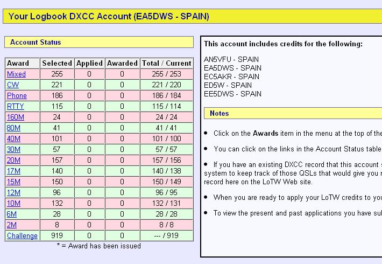Click the 30M total cell 57 / 57
The height and width of the screenshot is (264, 382).
(x=167, y=149)
